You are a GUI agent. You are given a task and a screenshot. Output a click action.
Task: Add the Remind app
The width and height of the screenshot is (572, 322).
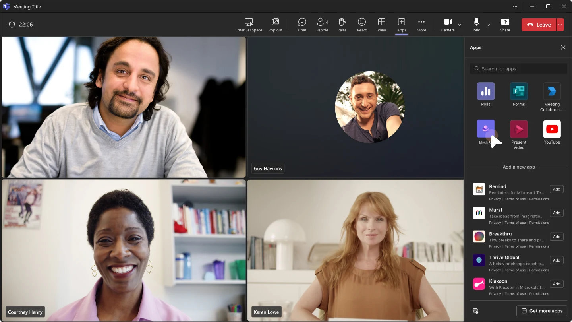[x=557, y=189]
